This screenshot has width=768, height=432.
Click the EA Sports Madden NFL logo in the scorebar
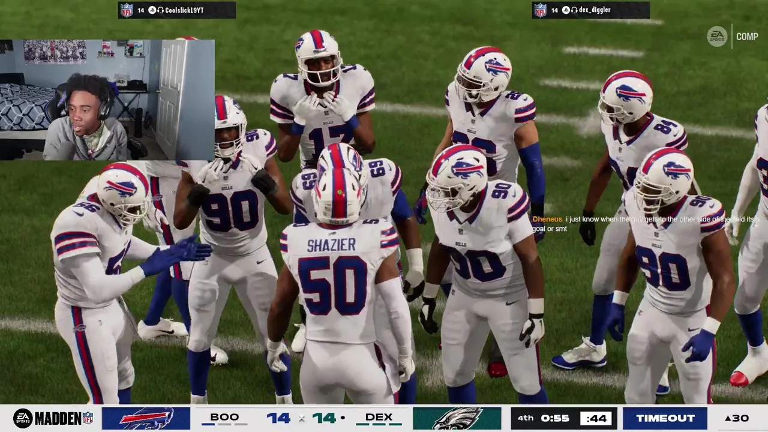tap(53, 418)
